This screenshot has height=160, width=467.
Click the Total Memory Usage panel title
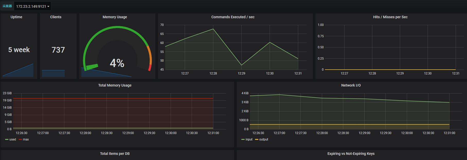pos(115,85)
